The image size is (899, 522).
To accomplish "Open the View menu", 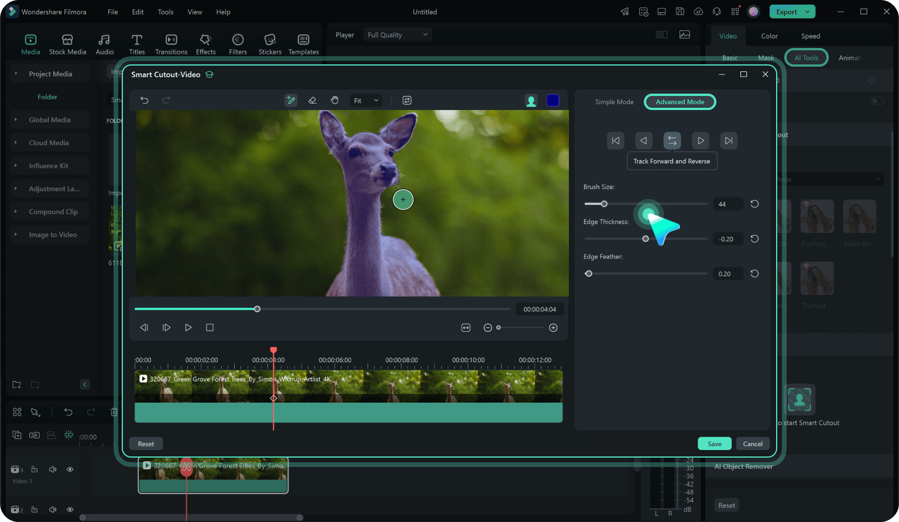I will (195, 12).
